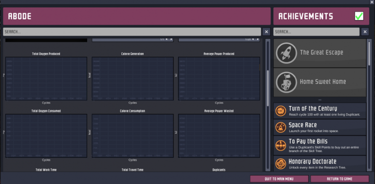Click the 'Total Travel Time' heading

pyautogui.click(x=132, y=170)
